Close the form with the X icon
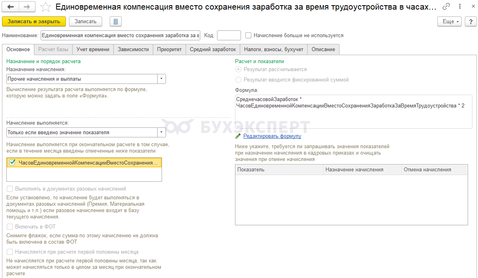 [473, 6]
